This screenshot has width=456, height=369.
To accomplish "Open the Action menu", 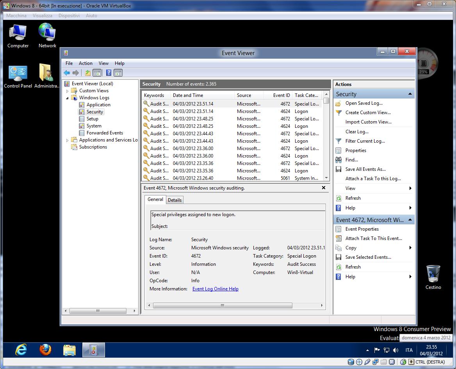I will tap(85, 63).
